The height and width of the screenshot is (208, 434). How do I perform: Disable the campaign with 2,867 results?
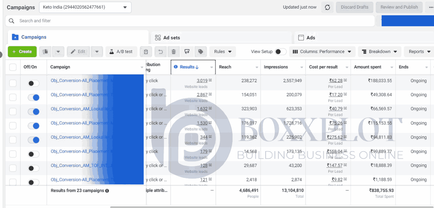[x=34, y=98]
